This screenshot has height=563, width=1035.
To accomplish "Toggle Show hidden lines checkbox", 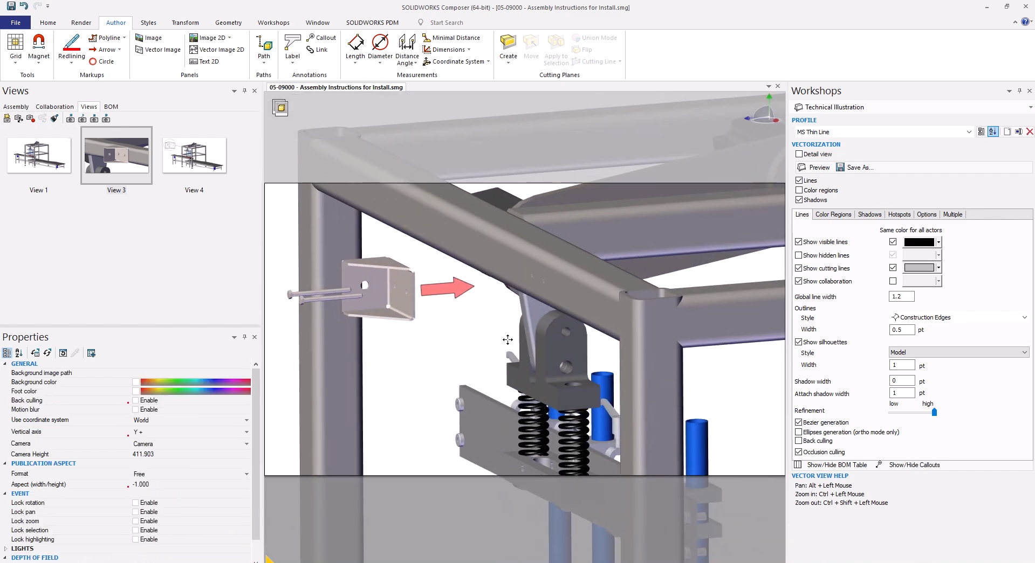I will (799, 255).
